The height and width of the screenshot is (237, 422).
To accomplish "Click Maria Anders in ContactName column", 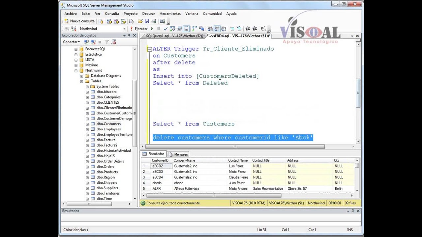I will (239, 189).
